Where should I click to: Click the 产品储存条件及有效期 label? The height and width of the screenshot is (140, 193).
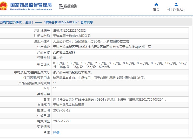coord(34,83)
